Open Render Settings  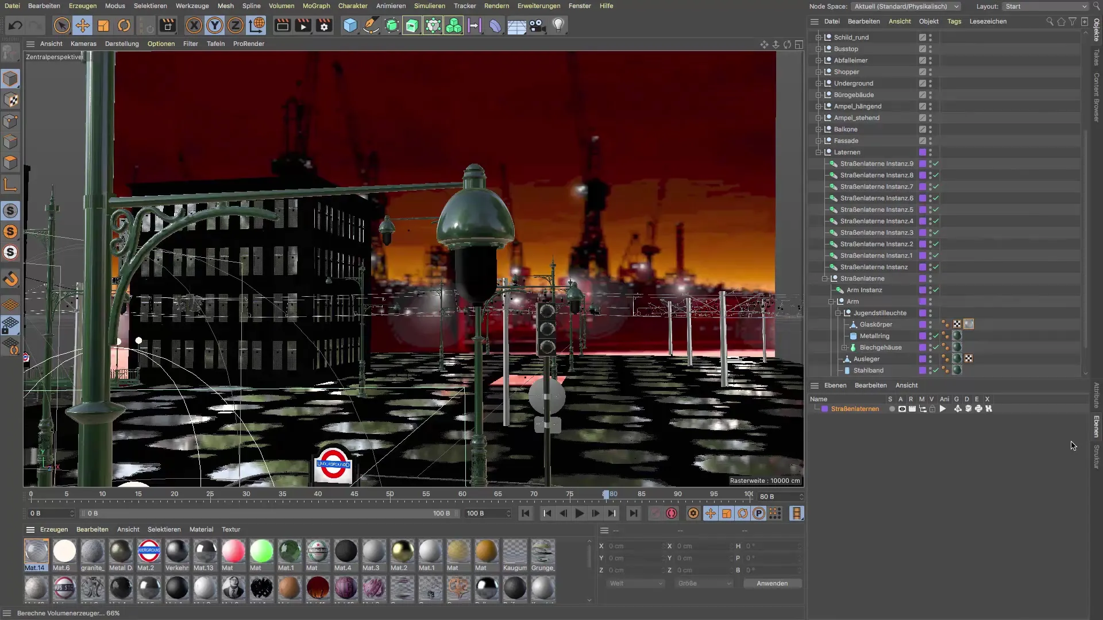(x=324, y=25)
